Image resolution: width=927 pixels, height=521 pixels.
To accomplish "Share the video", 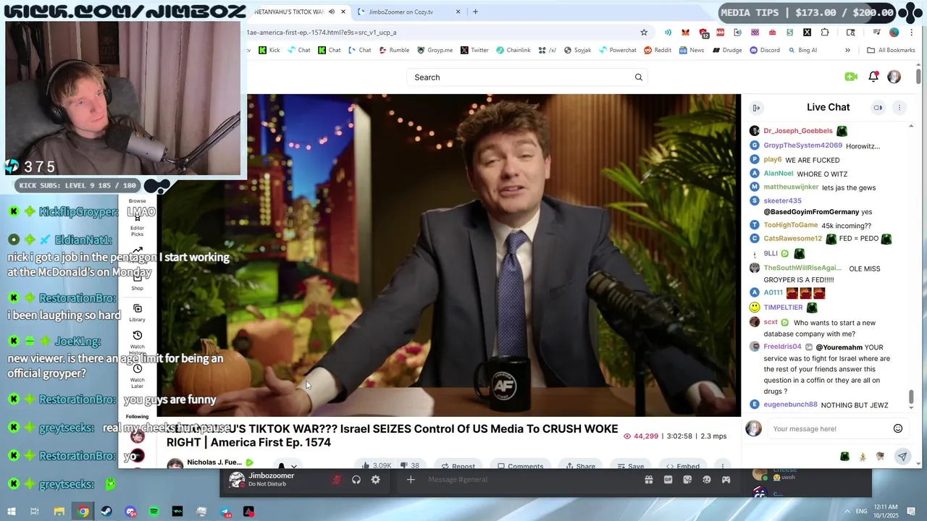I will click(x=580, y=466).
